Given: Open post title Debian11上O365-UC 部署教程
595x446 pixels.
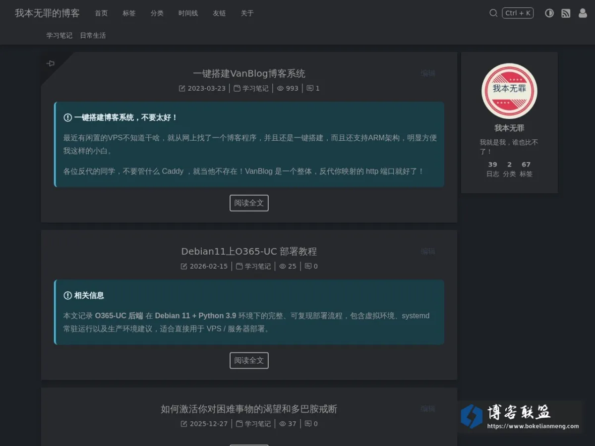Looking at the screenshot, I should point(249,251).
